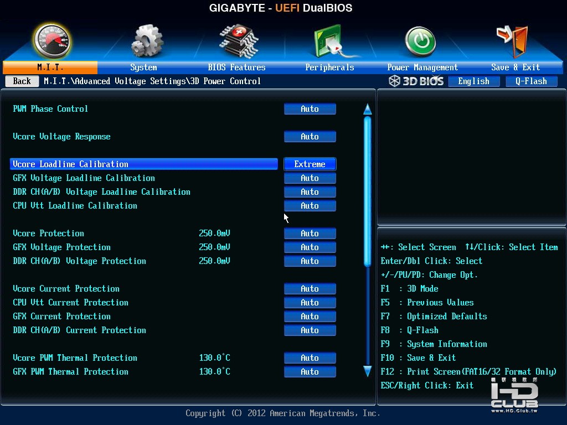Click the Vcore Protection 250.0mV value

coord(214,234)
